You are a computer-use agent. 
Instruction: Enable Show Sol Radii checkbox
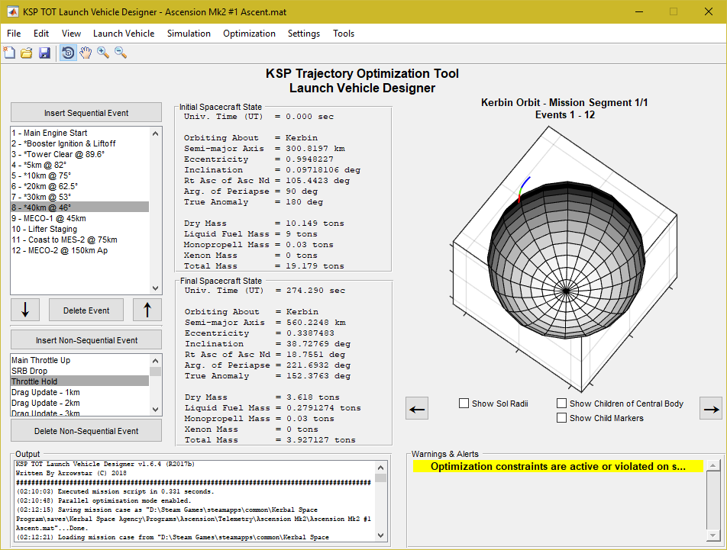tap(464, 404)
